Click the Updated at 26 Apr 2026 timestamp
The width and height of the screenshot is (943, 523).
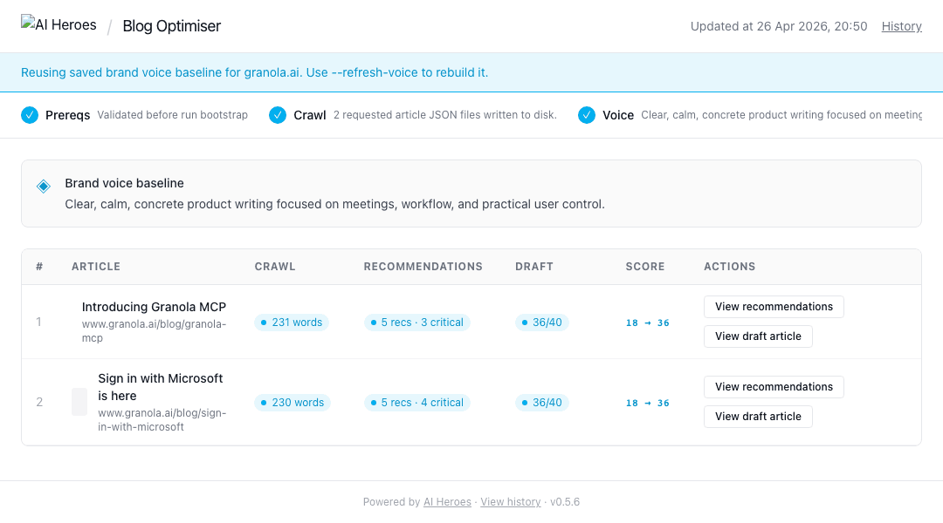(779, 26)
